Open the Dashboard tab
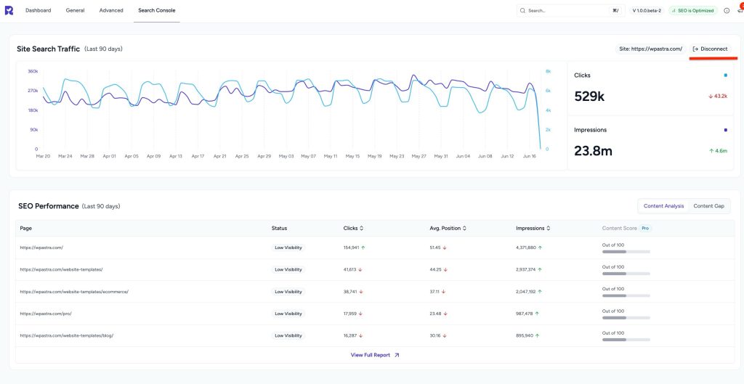Screen dimensions: 744x384 38,10
